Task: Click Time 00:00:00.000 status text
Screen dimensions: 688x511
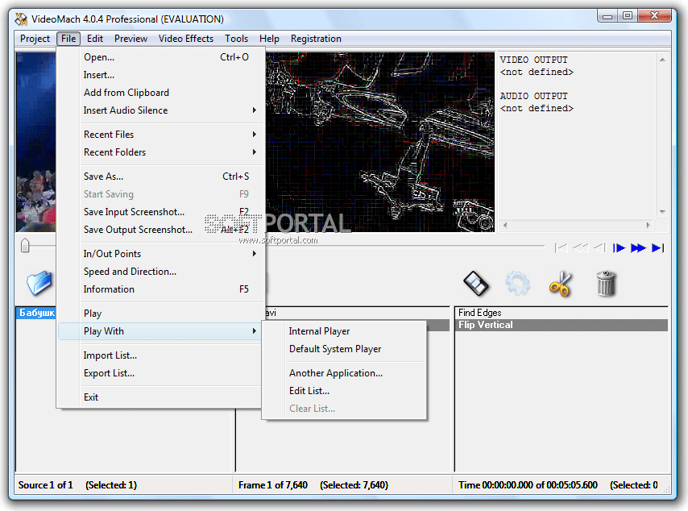Action: [x=528, y=485]
